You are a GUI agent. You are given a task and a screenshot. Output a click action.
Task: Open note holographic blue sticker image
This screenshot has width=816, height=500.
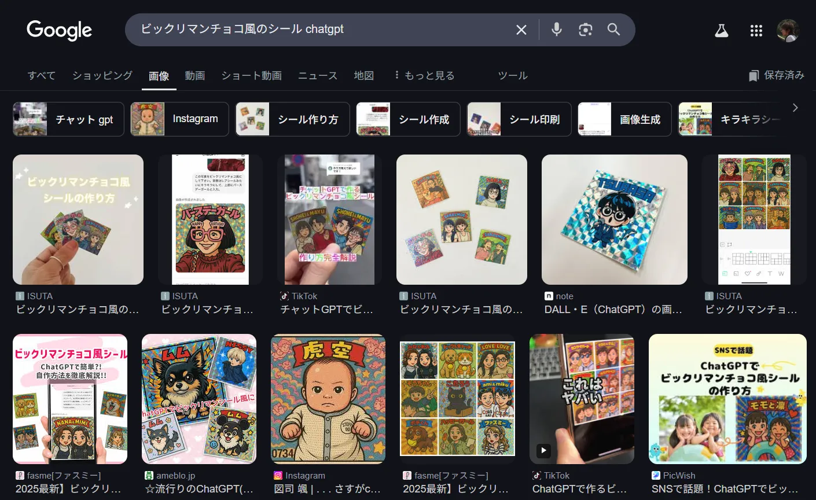point(615,219)
